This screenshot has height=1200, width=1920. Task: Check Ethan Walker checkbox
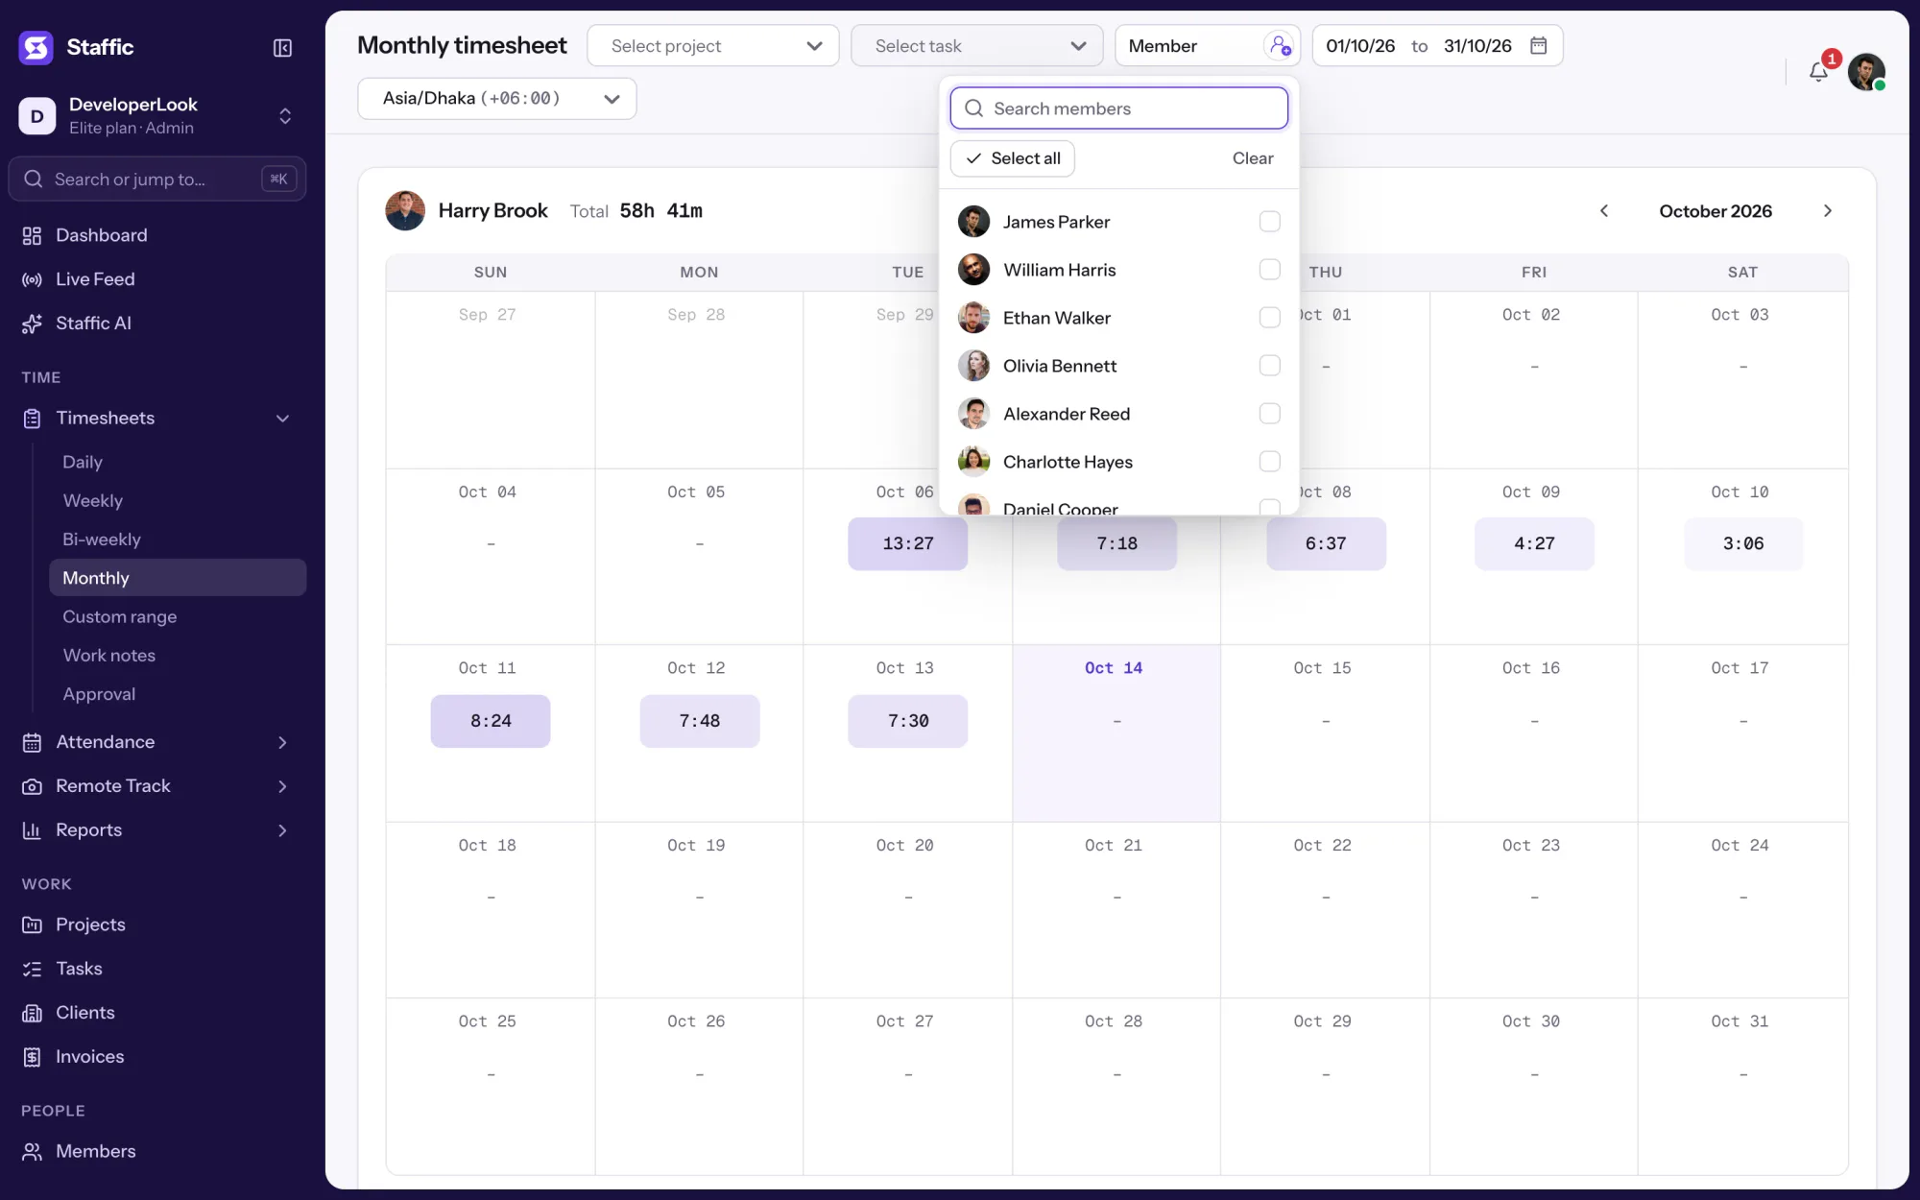click(1269, 318)
